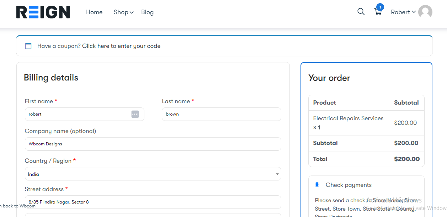The width and height of the screenshot is (447, 217).
Task: Open the Robert account dropdown
Action: click(403, 12)
